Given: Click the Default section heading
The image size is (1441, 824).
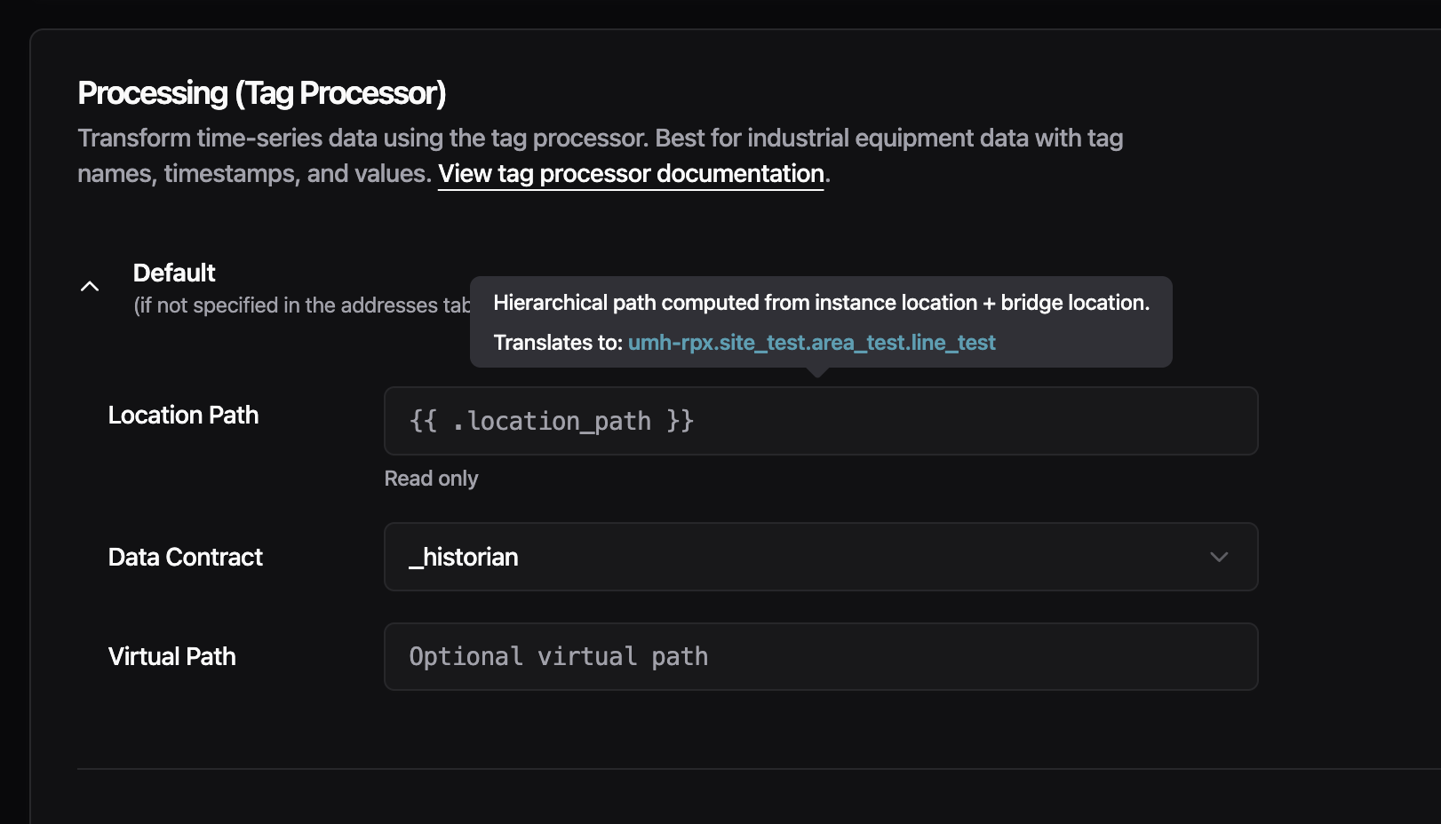Looking at the screenshot, I should tap(174, 273).
